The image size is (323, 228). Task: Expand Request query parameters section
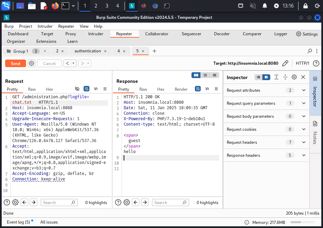(303, 103)
